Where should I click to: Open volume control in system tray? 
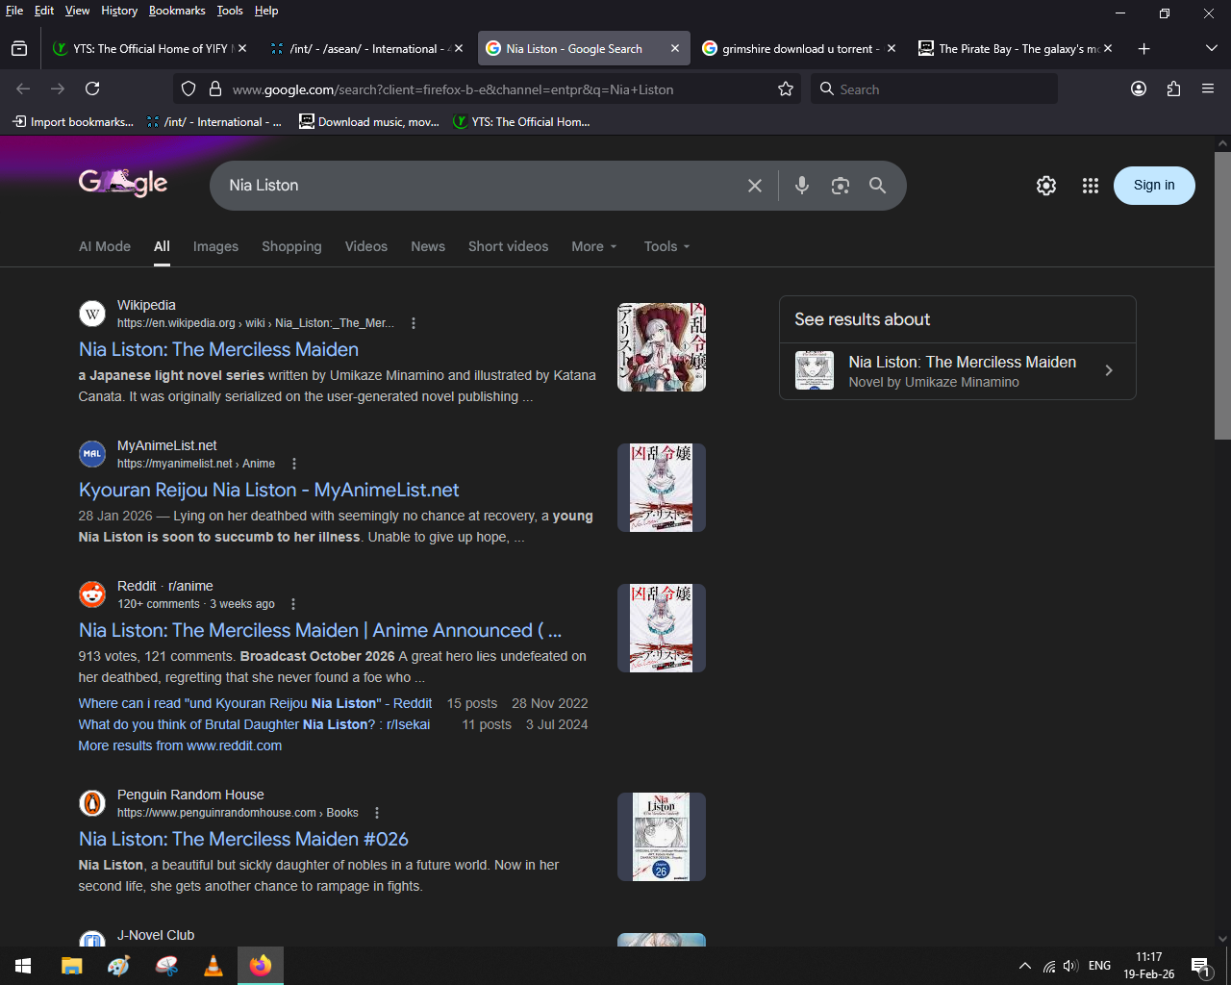click(1070, 966)
